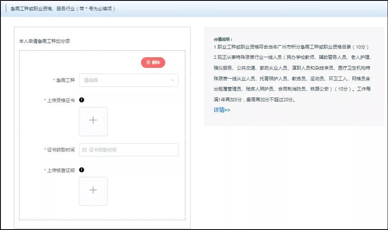
Task: Click the 证书获取时间 date input field
Action: tap(128, 150)
